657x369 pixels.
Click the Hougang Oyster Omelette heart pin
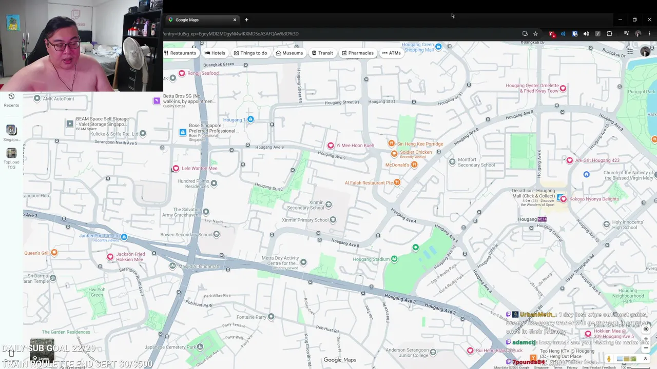click(563, 88)
